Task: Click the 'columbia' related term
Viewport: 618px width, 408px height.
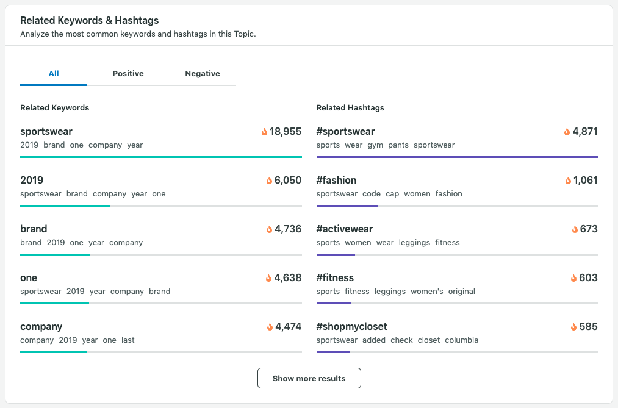Action: pyautogui.click(x=462, y=340)
